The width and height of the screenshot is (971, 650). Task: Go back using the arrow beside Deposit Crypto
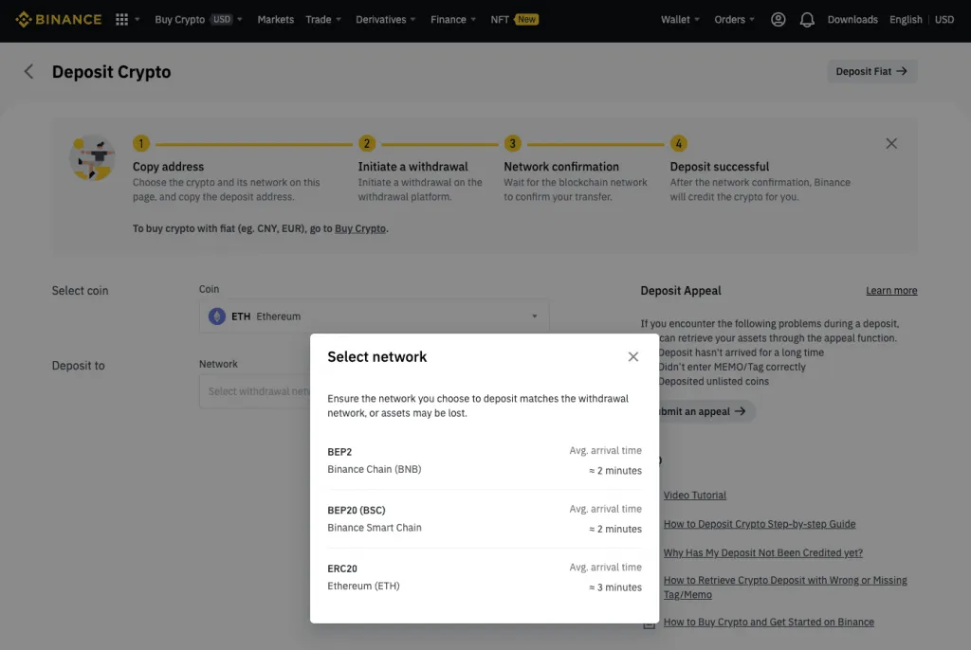(x=28, y=71)
